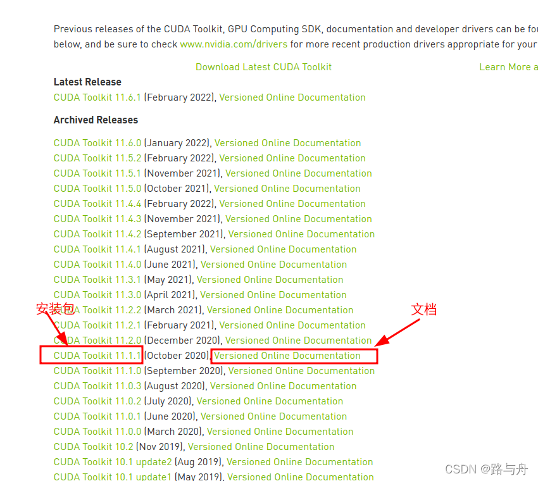Open CUDA Toolkit 11.6.0 link

[x=97, y=143]
